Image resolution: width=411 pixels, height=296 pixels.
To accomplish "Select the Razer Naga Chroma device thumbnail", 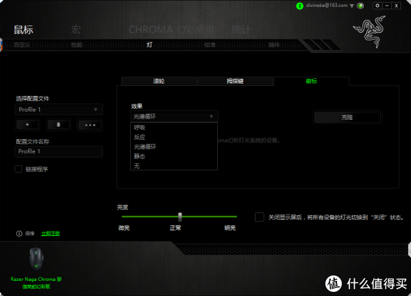I will point(36,258).
